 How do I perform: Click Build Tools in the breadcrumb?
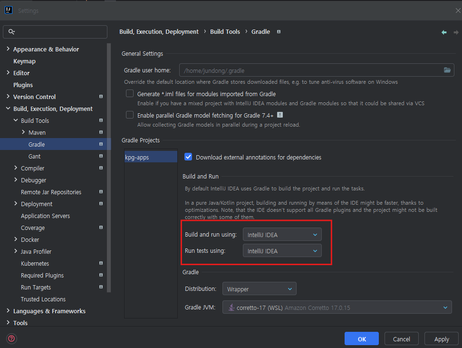[x=225, y=31]
